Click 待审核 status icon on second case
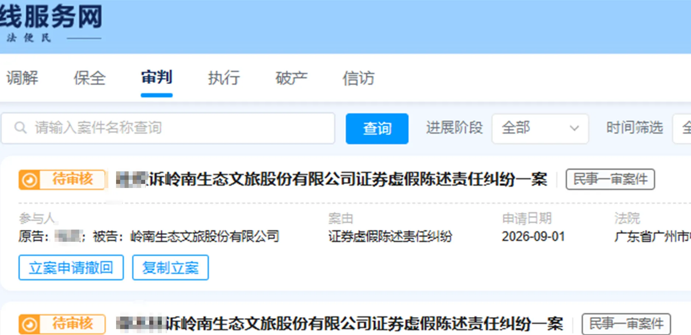The height and width of the screenshot is (335, 691). point(29,324)
